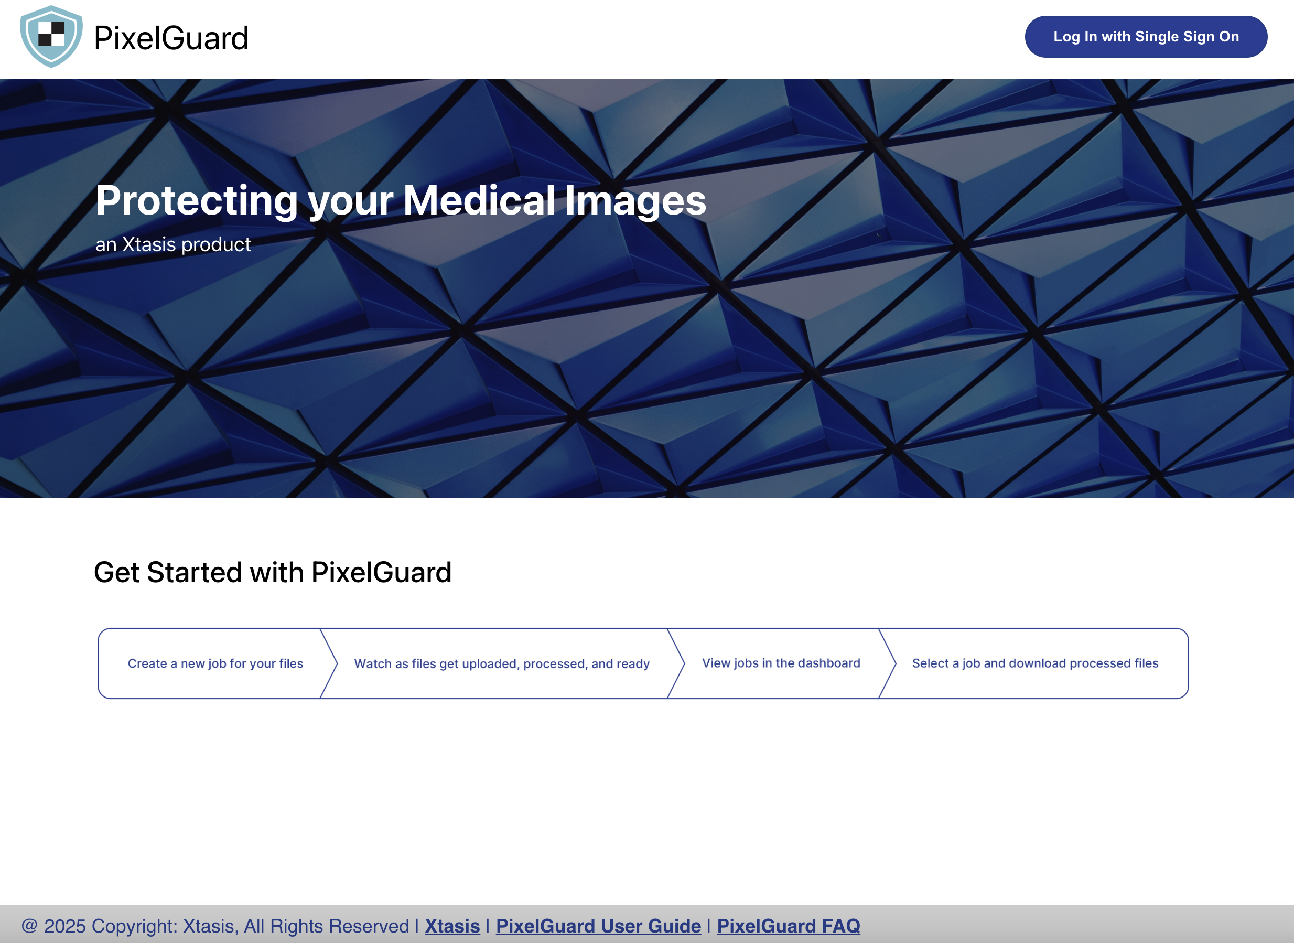Select the Create a new job step
The height and width of the screenshot is (943, 1294).
pyautogui.click(x=215, y=663)
